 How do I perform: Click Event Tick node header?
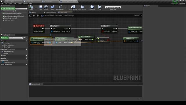pos(39,26)
